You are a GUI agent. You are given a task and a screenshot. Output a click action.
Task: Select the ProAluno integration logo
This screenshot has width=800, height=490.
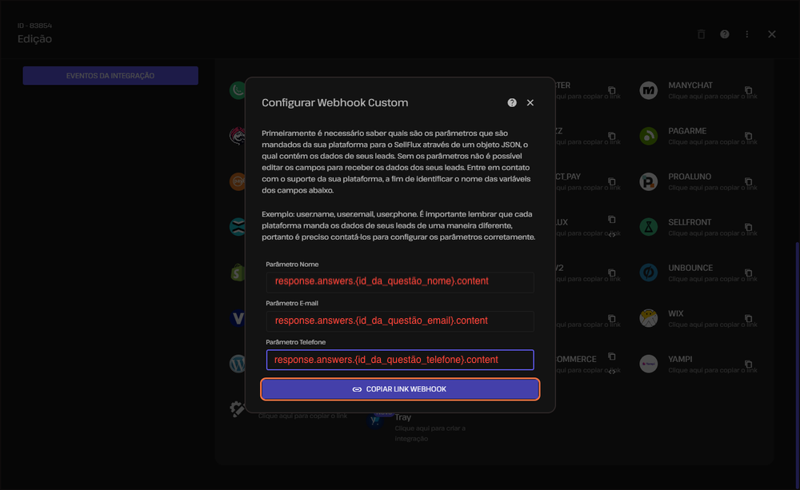coord(649,181)
